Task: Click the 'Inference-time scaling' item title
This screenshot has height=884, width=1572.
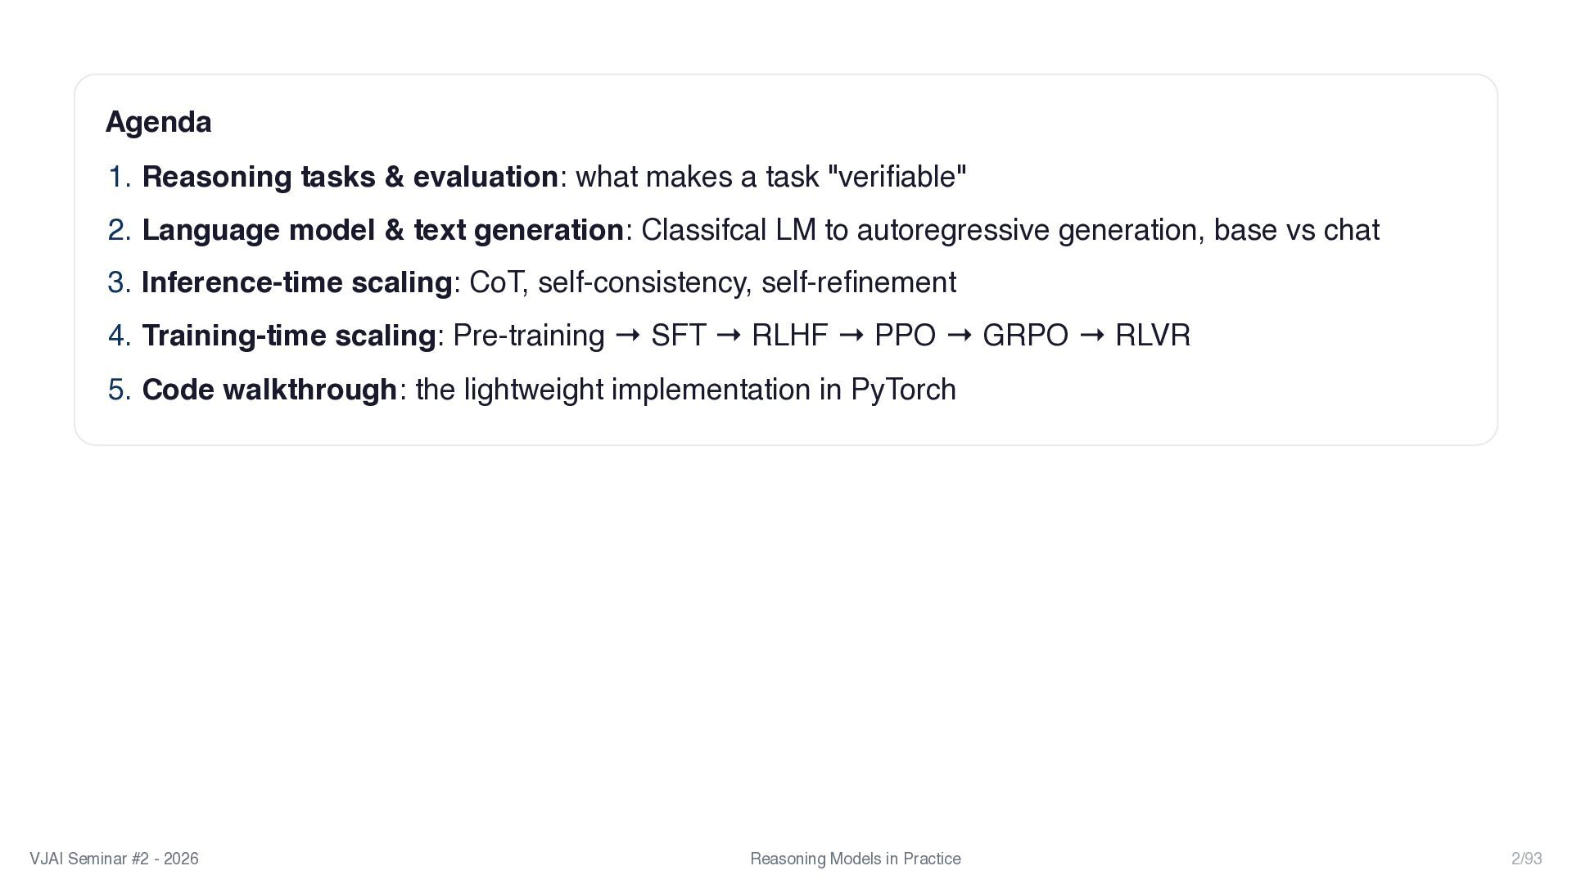Action: (x=296, y=282)
